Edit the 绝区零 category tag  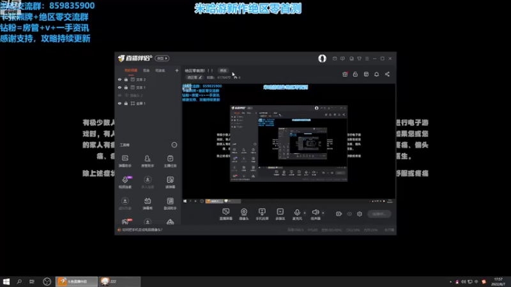click(195, 77)
